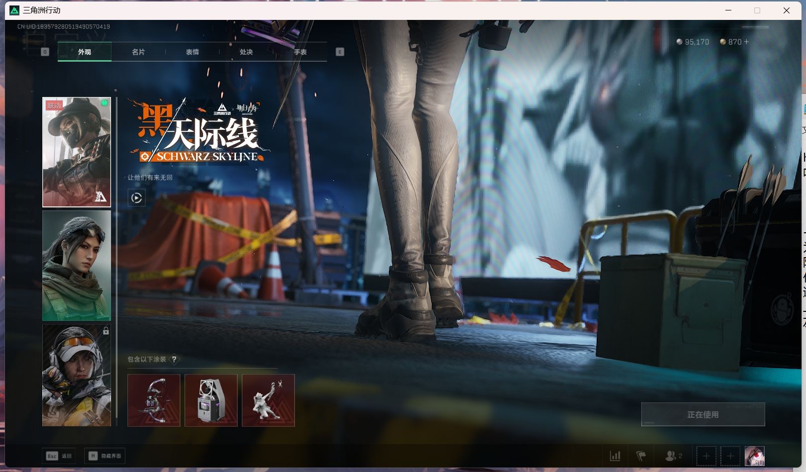The image size is (806, 472).
Task: Switch to the 名片 tab
Action: pyautogui.click(x=137, y=51)
